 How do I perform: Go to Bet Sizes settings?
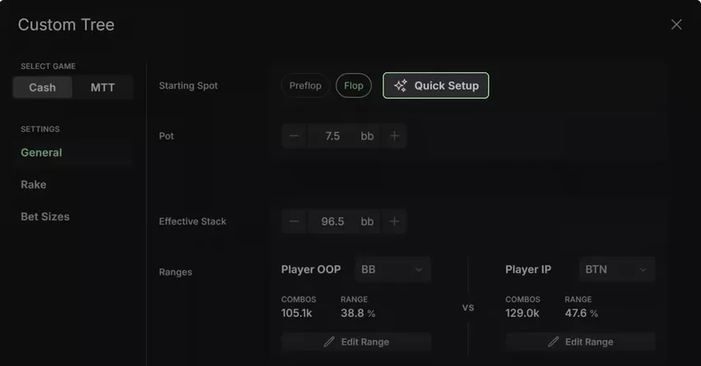(45, 217)
